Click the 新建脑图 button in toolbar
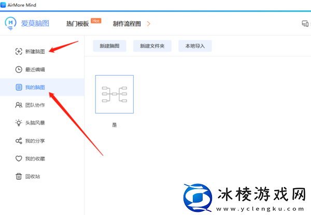311x215 pixels. [109, 46]
